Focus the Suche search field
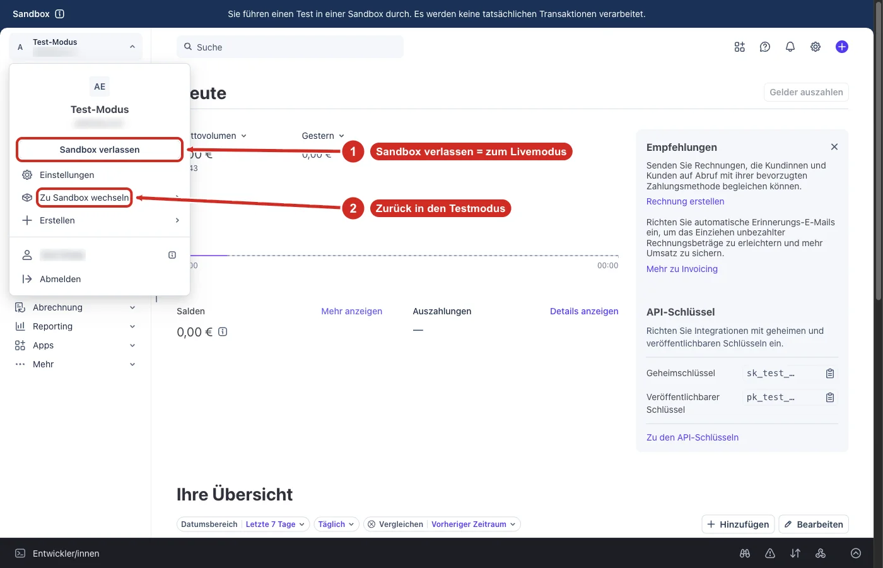The image size is (883, 568). pyautogui.click(x=290, y=47)
